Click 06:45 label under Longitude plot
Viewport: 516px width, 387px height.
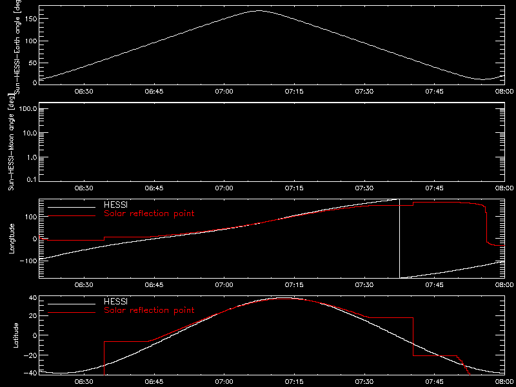tap(154, 285)
